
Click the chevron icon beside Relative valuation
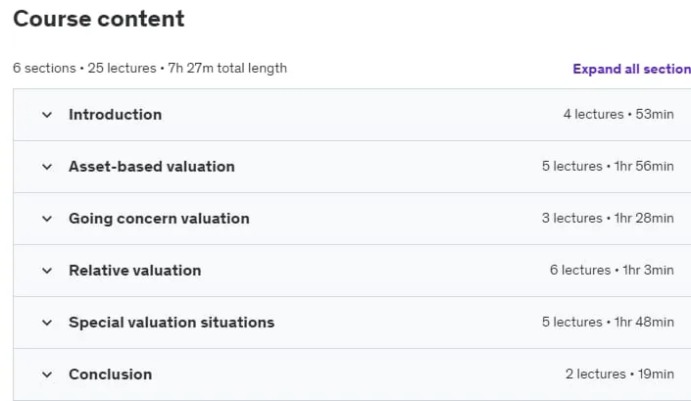click(x=47, y=271)
